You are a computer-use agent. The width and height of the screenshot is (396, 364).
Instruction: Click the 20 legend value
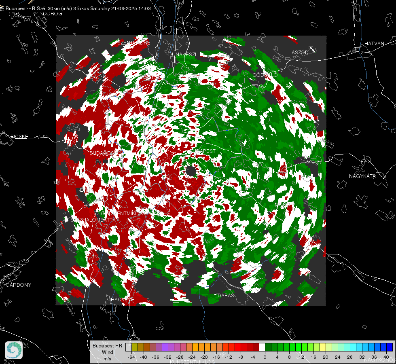[x=325, y=357]
